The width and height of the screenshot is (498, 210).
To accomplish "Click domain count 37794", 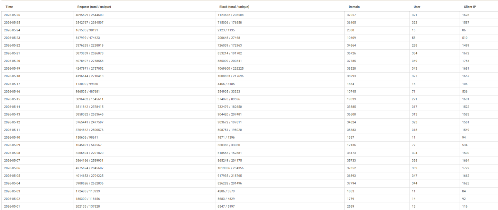I will point(351,183).
